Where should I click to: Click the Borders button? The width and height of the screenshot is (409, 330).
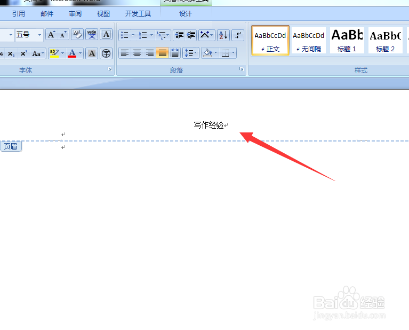(225, 53)
